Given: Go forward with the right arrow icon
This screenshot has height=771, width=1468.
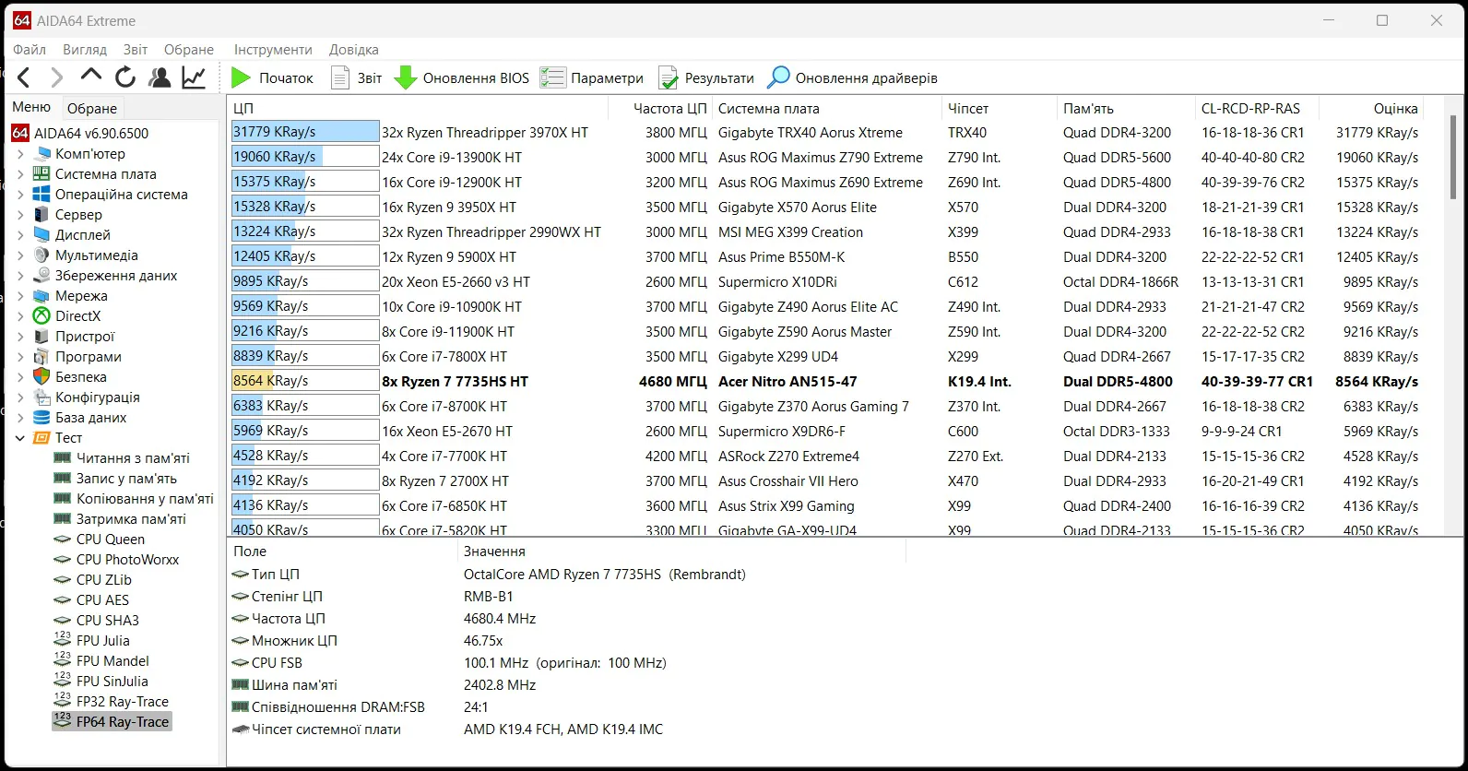Looking at the screenshot, I should pos(57,77).
